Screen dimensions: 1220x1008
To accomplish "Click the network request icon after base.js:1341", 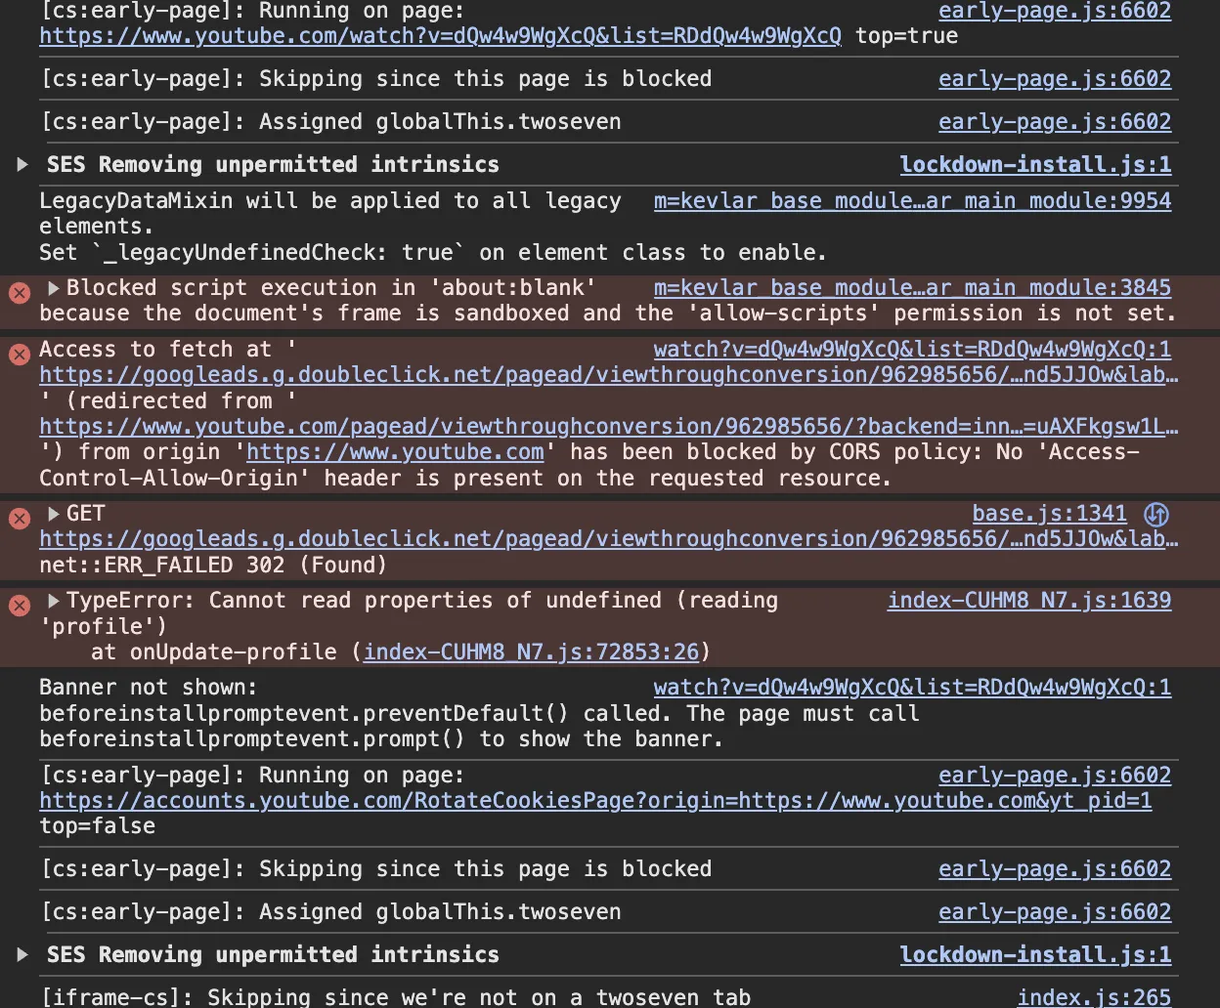I will coord(1156,514).
